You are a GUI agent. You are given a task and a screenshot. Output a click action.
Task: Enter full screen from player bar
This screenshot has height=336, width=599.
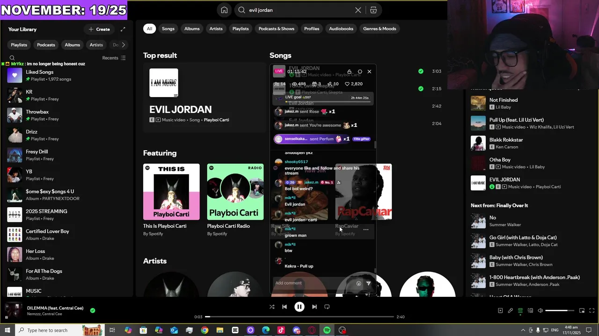pyautogui.click(x=592, y=311)
